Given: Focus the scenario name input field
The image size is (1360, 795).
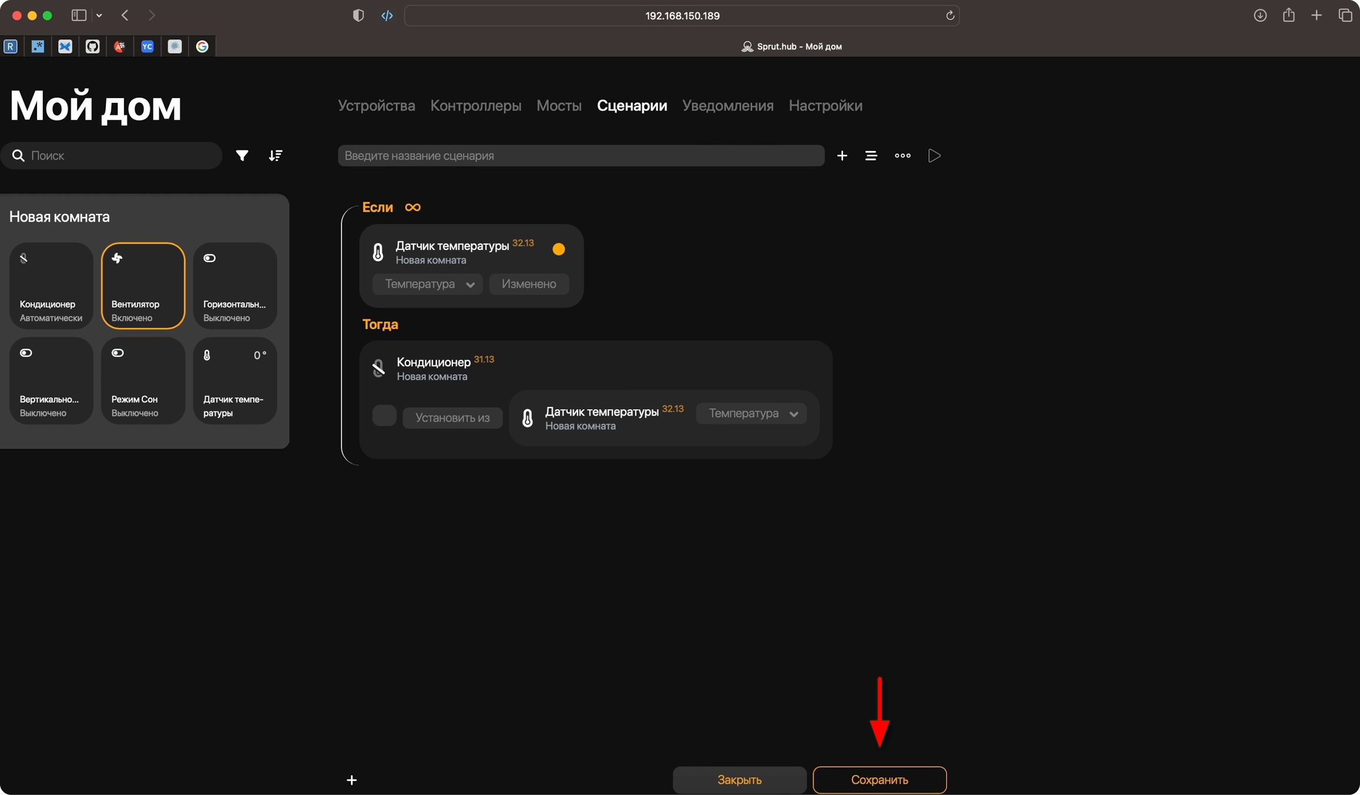Looking at the screenshot, I should click(x=581, y=155).
